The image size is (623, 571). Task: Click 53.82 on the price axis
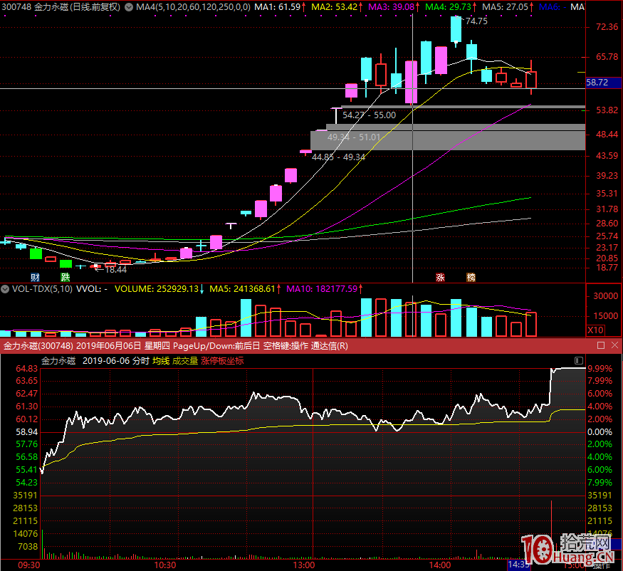coord(607,110)
